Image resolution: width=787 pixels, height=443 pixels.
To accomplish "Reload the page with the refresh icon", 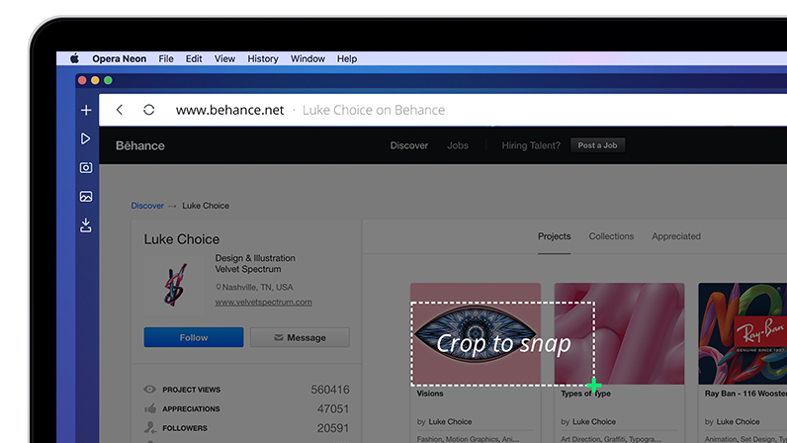I will [x=148, y=110].
